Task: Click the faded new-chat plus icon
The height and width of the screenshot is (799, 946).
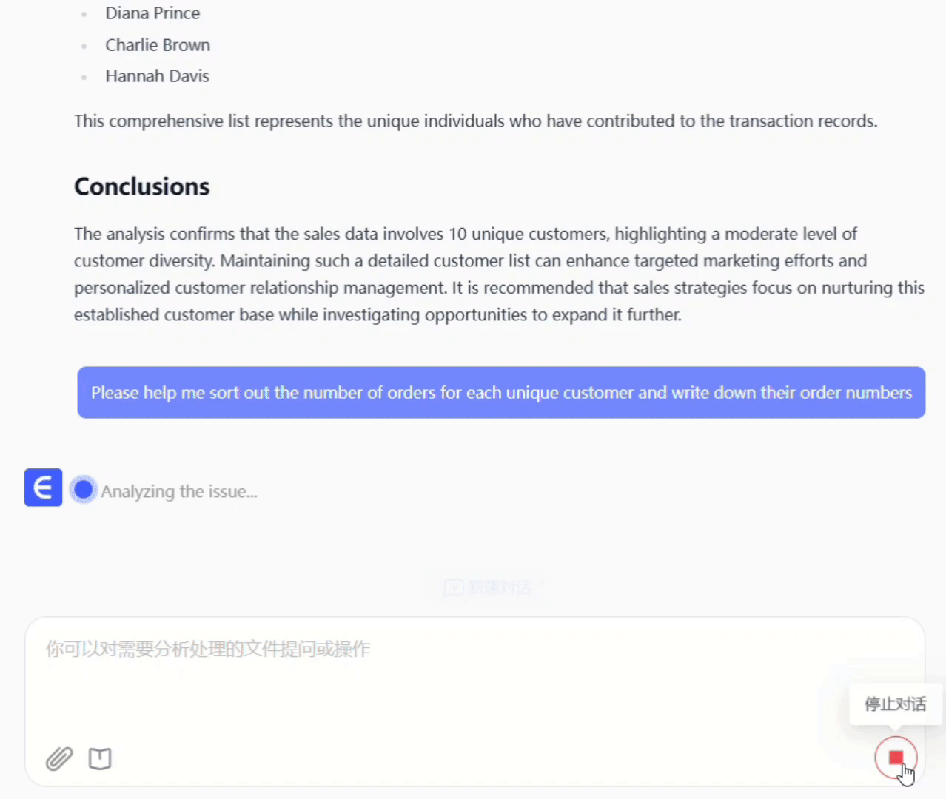Action: click(x=453, y=588)
